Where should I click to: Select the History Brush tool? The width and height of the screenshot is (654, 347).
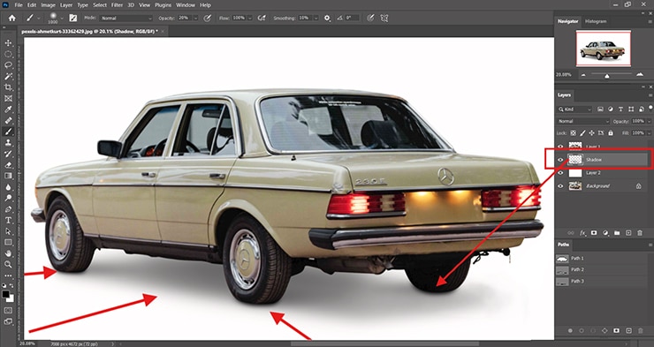8,154
